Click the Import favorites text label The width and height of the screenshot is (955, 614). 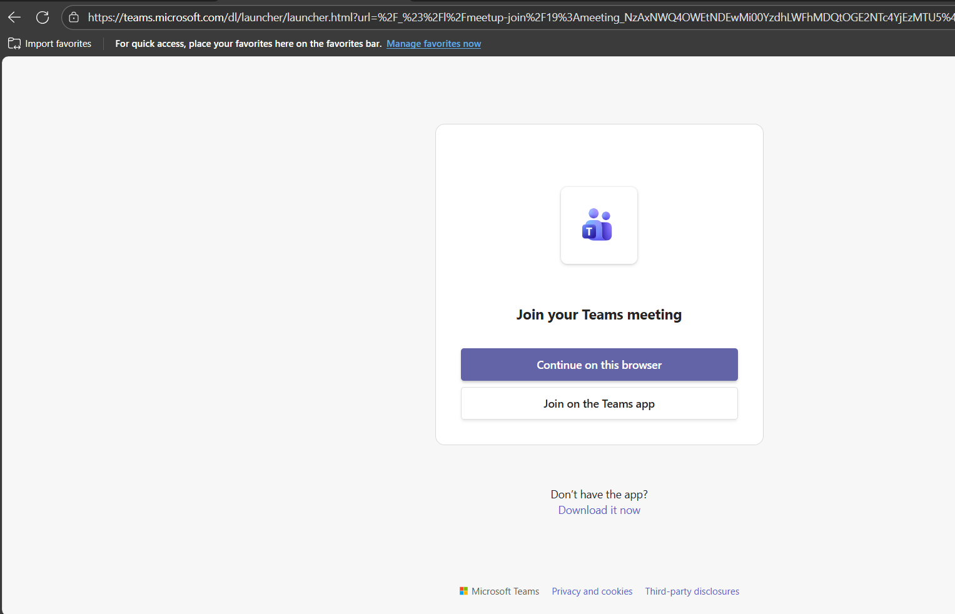[x=58, y=44]
